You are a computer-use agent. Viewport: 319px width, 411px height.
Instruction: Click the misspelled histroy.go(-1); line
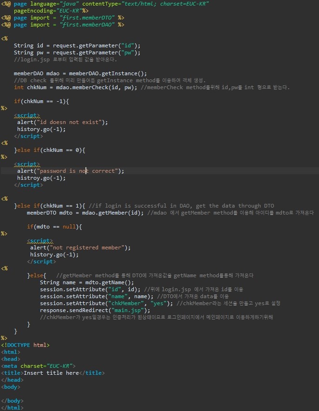click(41, 178)
